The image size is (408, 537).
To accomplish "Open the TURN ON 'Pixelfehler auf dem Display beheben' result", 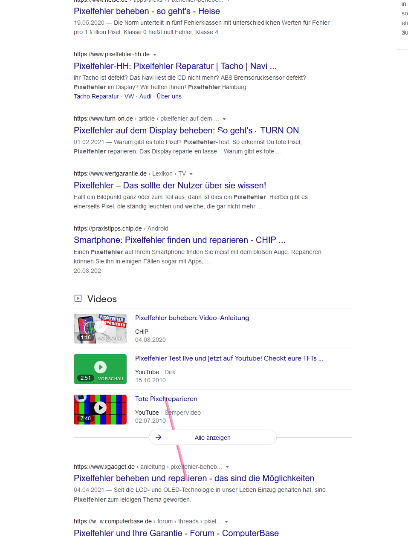I will click(x=186, y=130).
